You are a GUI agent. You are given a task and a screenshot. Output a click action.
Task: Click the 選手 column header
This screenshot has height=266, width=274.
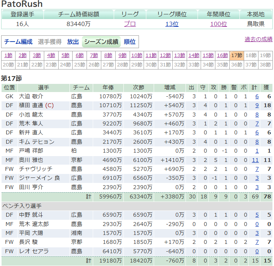click(43, 87)
